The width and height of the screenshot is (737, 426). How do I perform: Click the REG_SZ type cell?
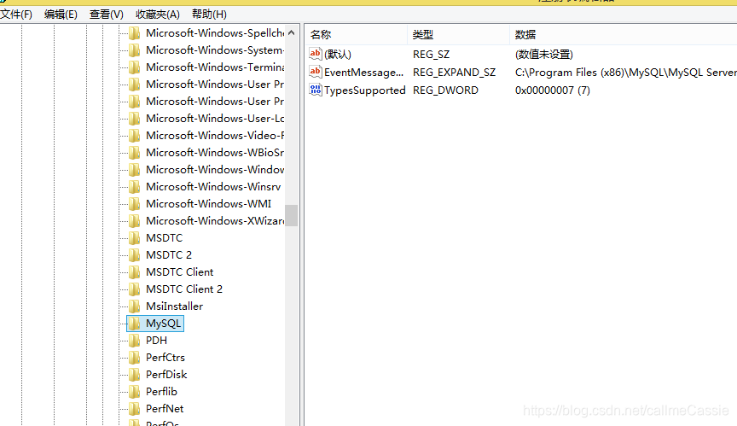click(x=431, y=55)
